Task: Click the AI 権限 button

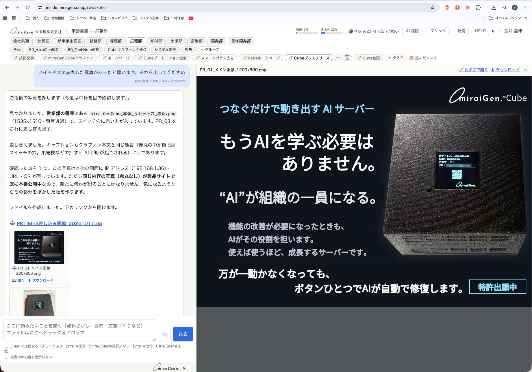Action: pyautogui.click(x=412, y=31)
